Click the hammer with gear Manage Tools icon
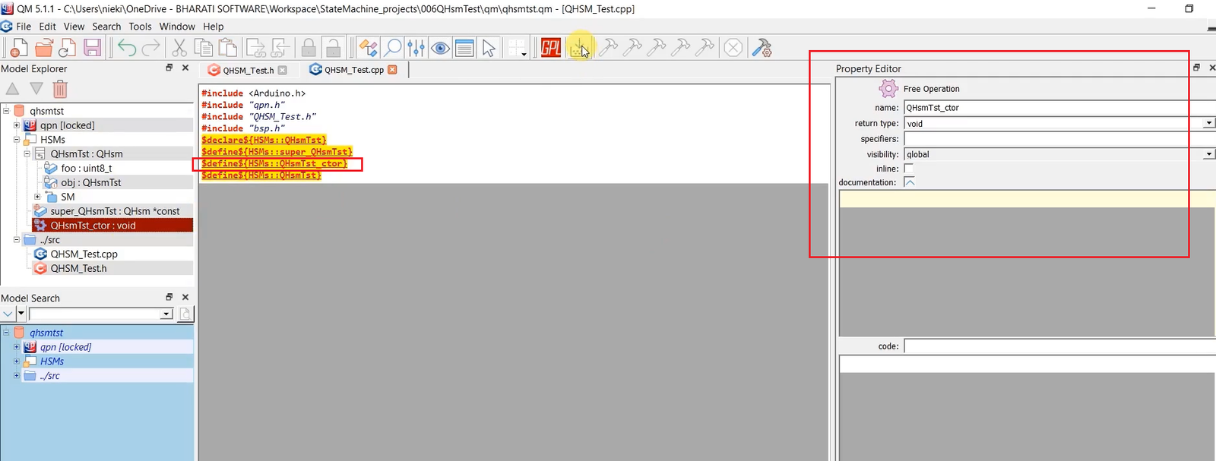1216x461 pixels. click(x=762, y=48)
